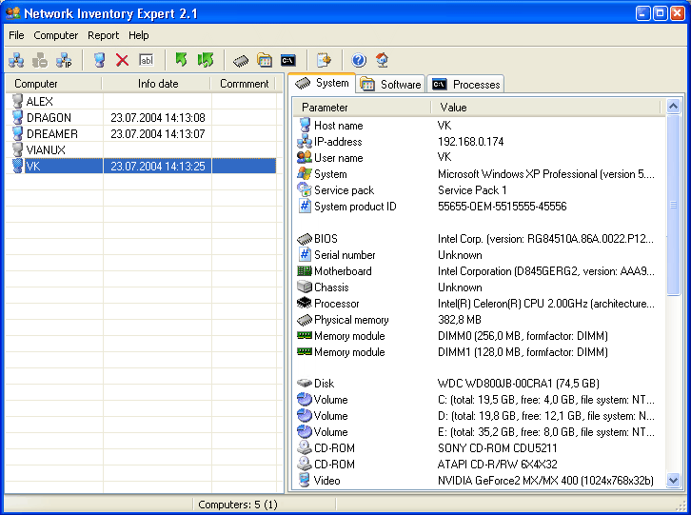Click the single green arrow refresh icon
The width and height of the screenshot is (691, 515).
[x=181, y=60]
